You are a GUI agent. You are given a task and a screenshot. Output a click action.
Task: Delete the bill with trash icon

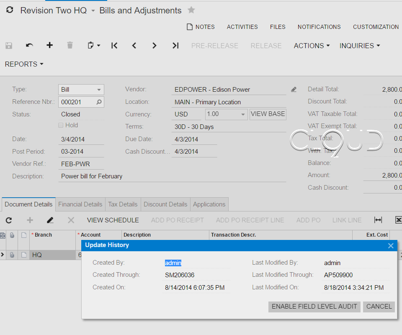click(x=70, y=45)
